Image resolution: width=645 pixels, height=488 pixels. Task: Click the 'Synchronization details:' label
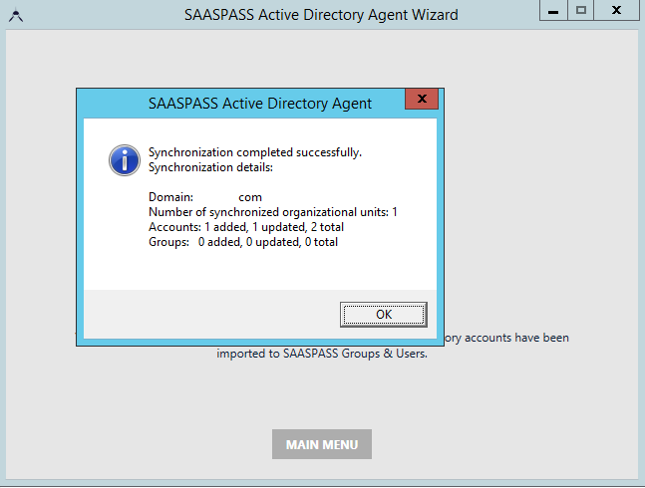click(x=209, y=166)
